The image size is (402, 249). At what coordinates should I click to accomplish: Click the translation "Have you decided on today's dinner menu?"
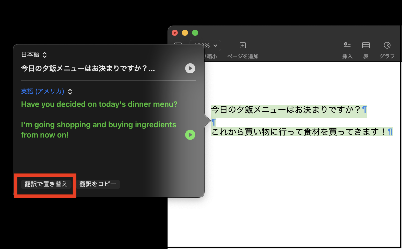tap(99, 104)
